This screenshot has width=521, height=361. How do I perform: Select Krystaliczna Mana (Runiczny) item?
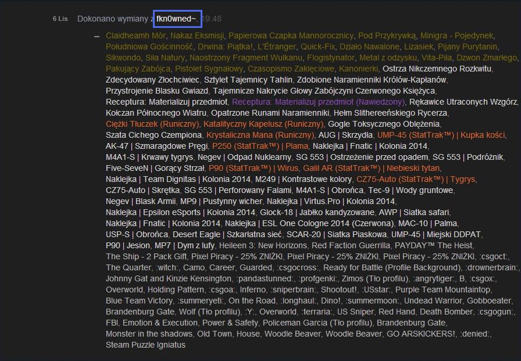coord(260,135)
